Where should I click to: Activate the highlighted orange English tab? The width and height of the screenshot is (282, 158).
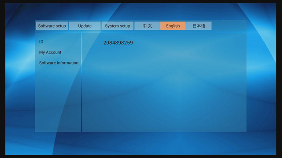point(173,26)
